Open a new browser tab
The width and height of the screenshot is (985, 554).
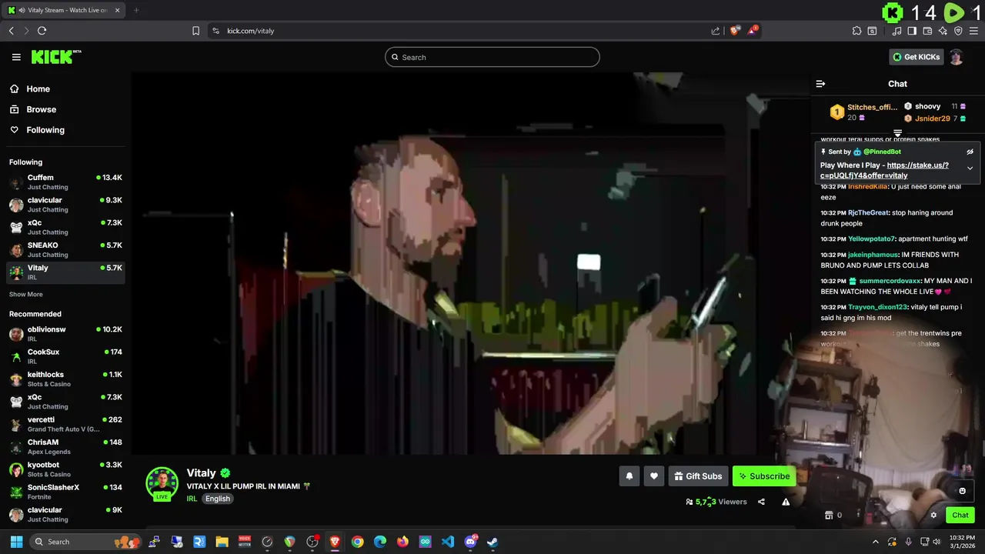pyautogui.click(x=136, y=10)
